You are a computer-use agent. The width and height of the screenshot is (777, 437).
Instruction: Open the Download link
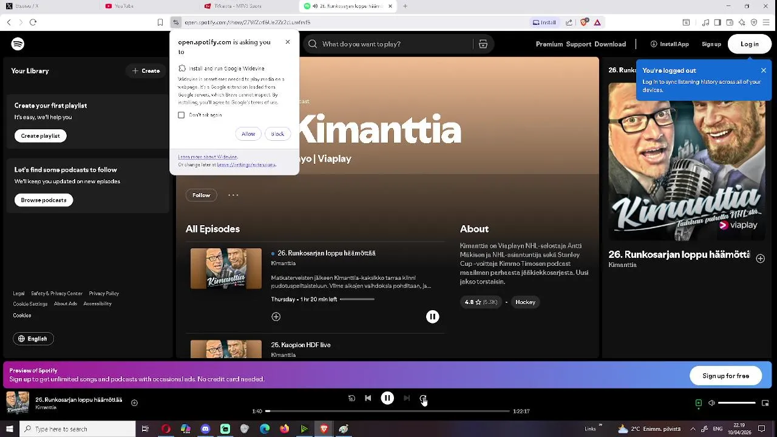tap(610, 44)
